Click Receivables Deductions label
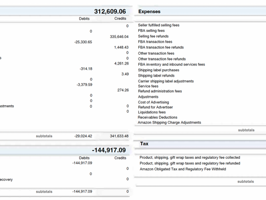This screenshot has height=200, width=266. [x=157, y=117]
